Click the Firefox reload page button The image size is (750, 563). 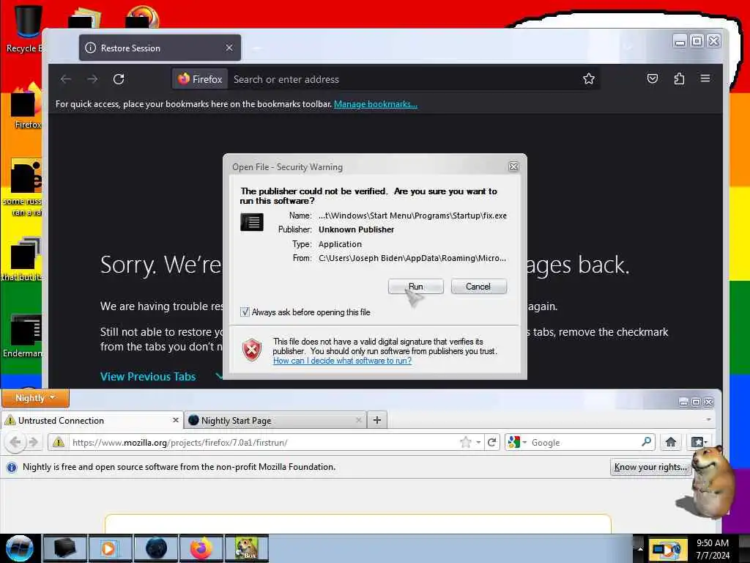point(119,79)
